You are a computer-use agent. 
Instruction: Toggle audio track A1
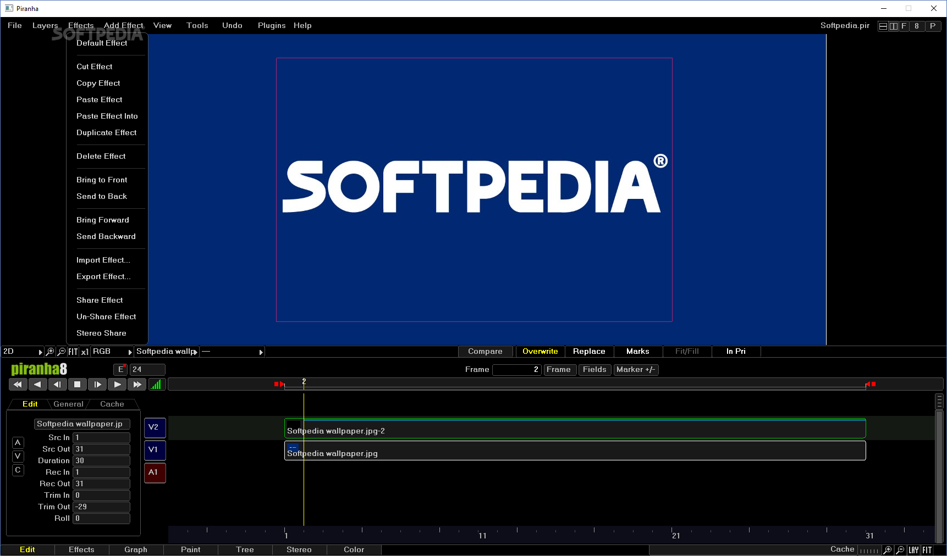click(x=155, y=473)
